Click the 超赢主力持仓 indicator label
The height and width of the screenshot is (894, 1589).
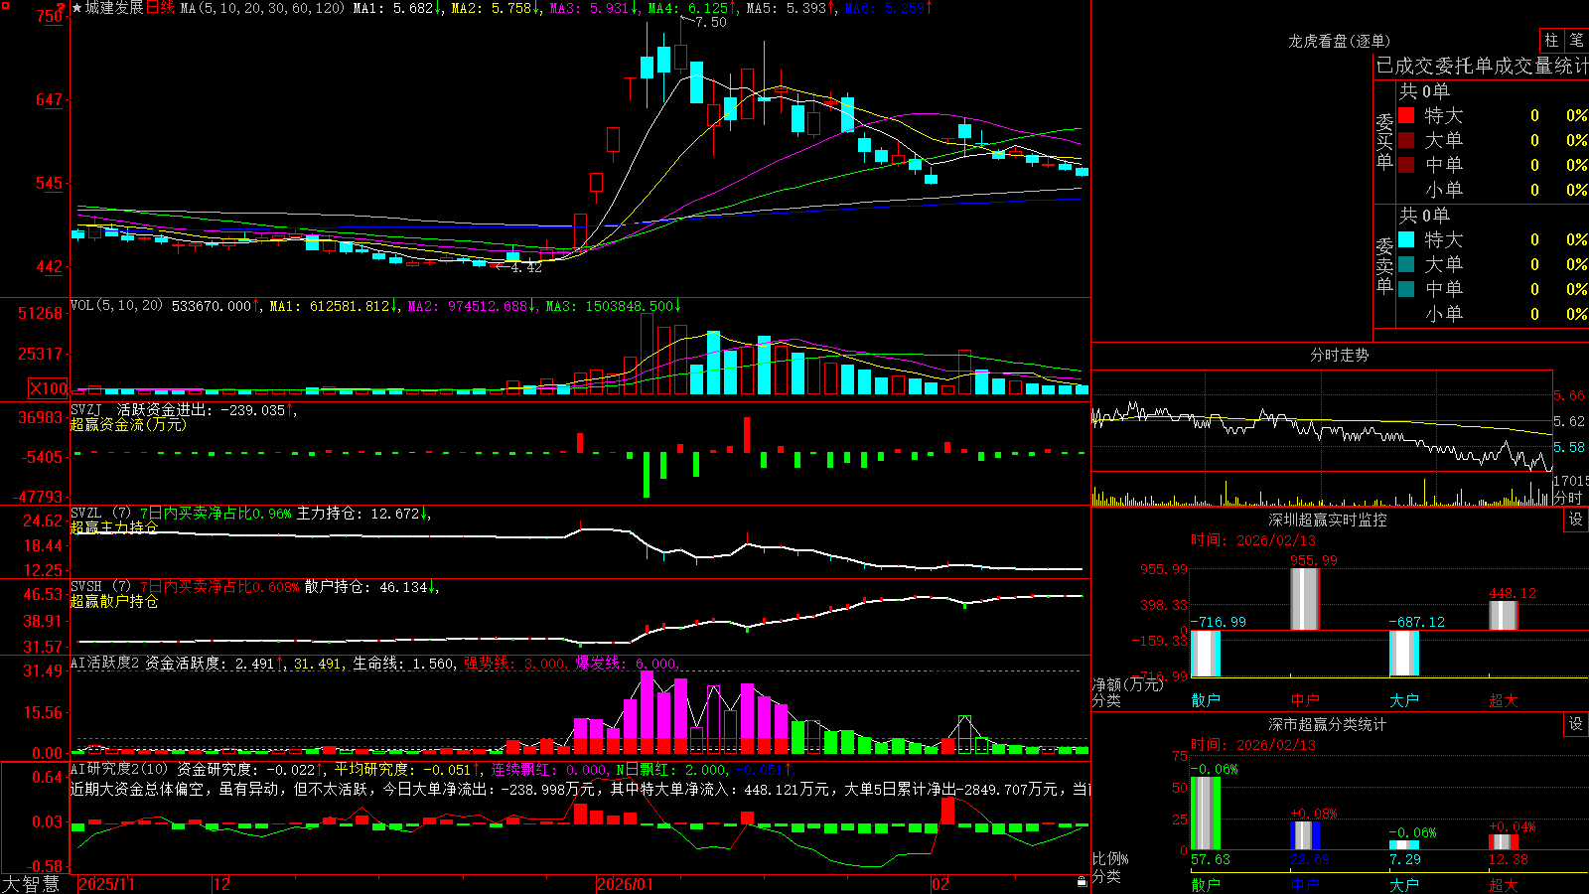pos(114,527)
